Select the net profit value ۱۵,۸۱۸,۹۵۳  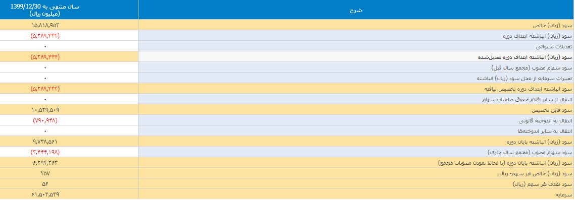[45, 25]
